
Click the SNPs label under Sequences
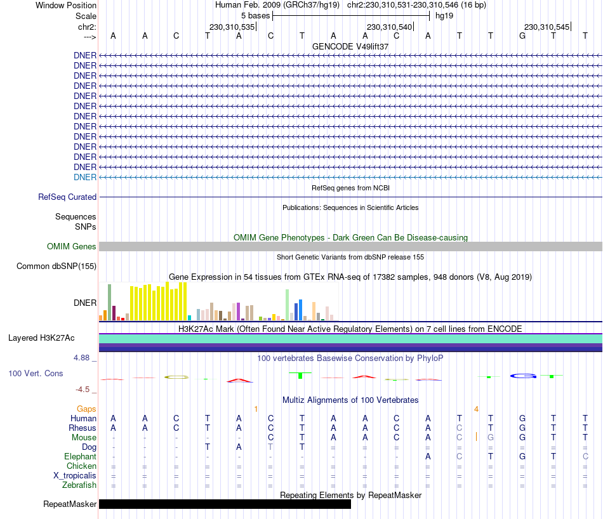86,227
